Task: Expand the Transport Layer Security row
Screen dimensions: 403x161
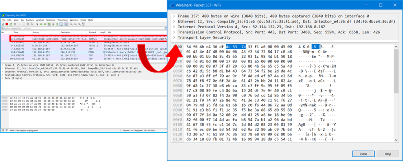Action: pos(174,37)
